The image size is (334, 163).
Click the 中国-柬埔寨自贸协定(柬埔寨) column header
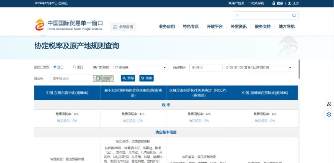point(265,93)
